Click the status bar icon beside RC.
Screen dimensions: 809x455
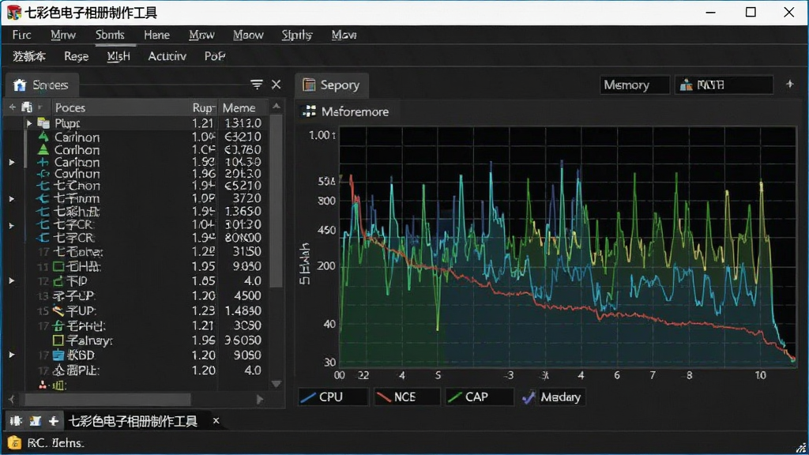(x=14, y=442)
